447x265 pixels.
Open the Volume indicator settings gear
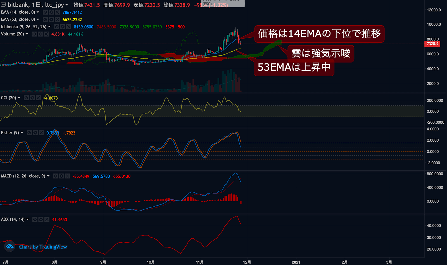tap(40, 34)
